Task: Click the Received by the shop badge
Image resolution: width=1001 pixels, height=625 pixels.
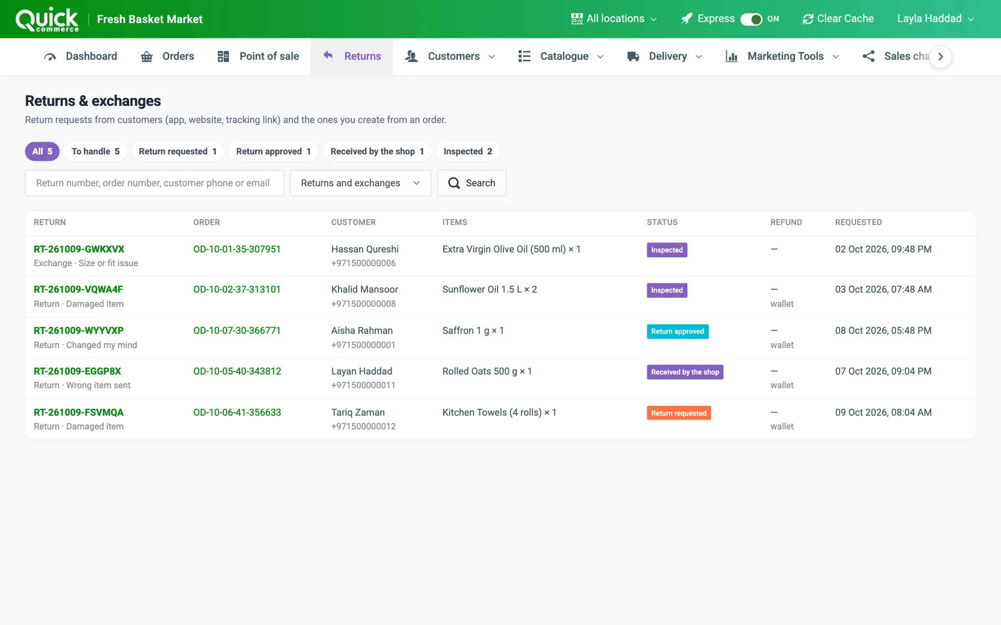Action: pyautogui.click(x=685, y=372)
